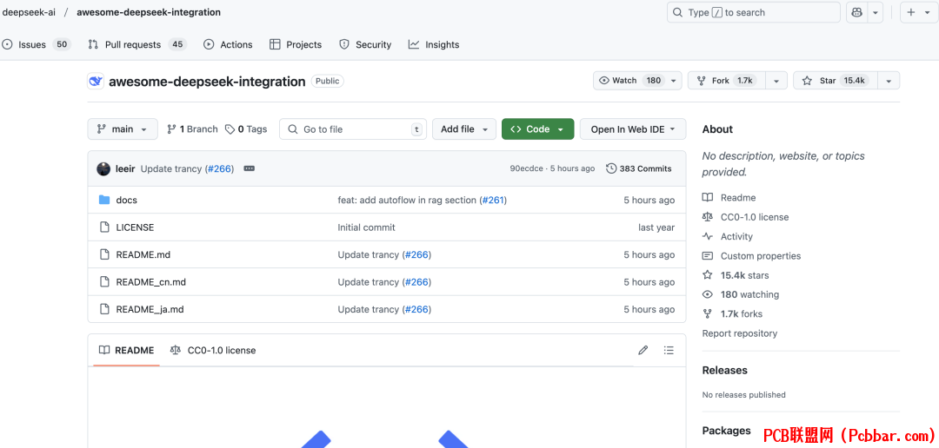Open the Packages heading link
Screen dimensions: 939x448
[726, 431]
